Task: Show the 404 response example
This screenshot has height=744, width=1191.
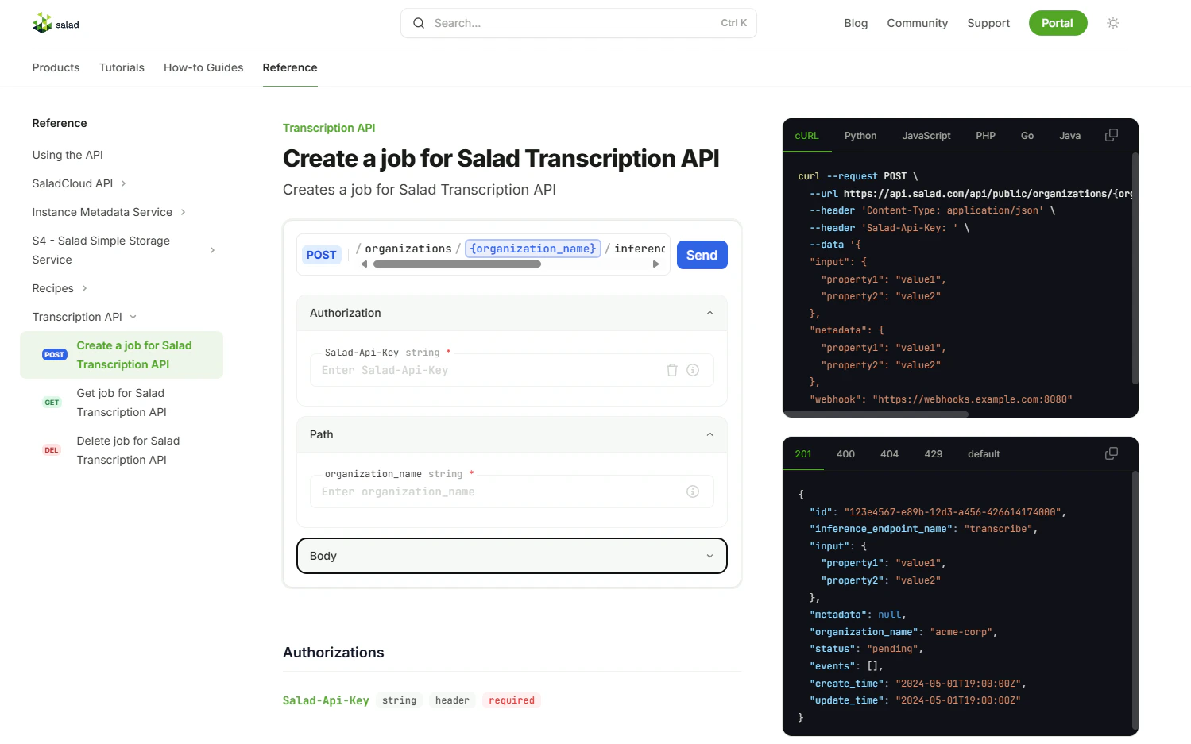Action: coord(889,454)
